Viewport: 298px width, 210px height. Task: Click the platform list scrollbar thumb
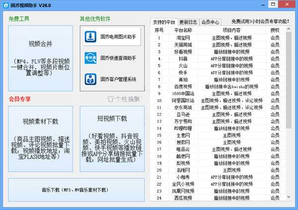[289, 80]
